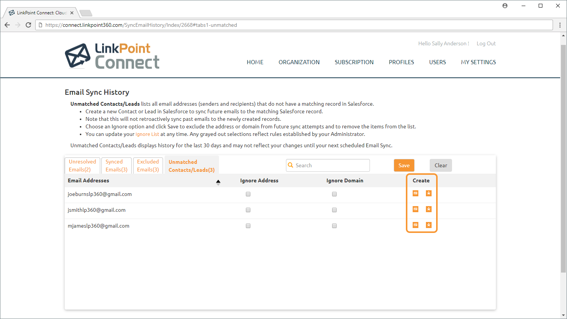Click the page info icon in address bar

click(x=40, y=25)
